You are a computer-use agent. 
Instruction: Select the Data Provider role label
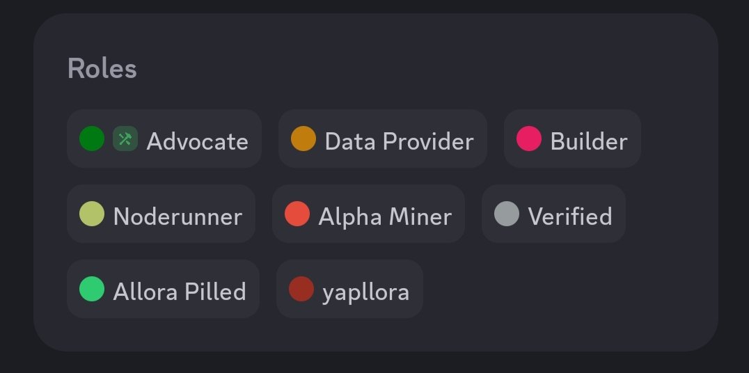click(400, 141)
